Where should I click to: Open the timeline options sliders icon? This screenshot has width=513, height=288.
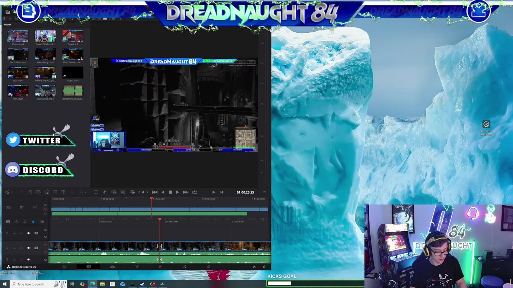coord(96,192)
